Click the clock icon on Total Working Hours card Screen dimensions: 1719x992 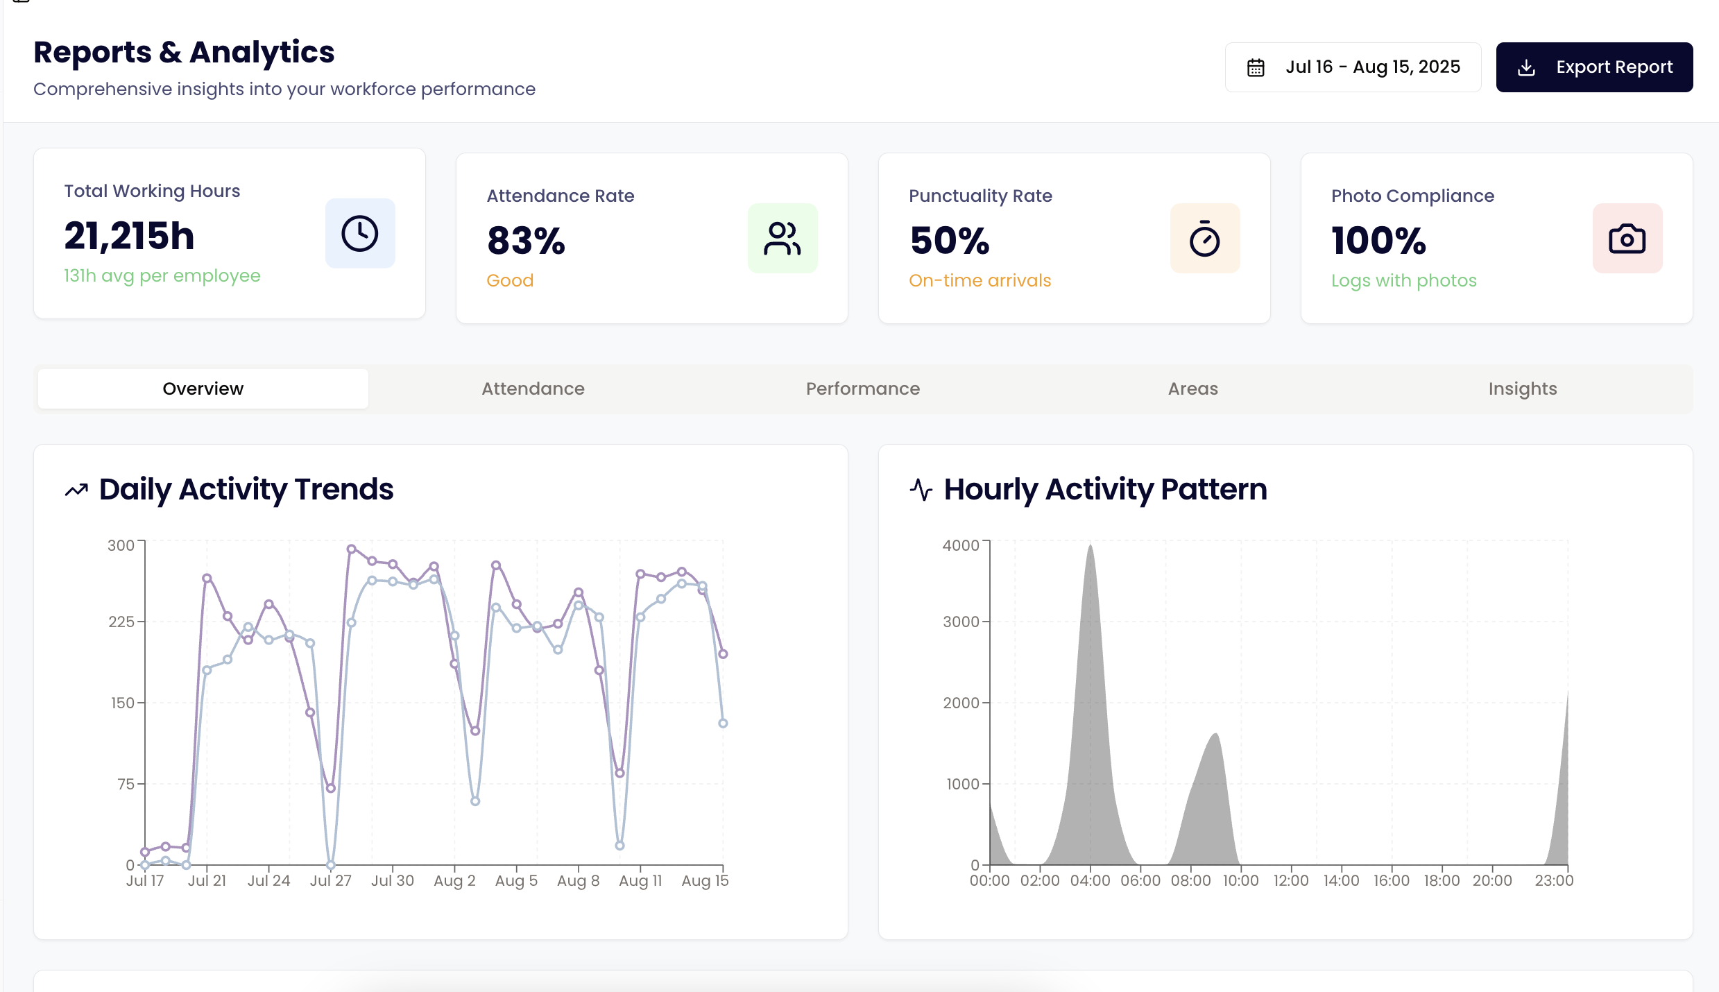[359, 233]
